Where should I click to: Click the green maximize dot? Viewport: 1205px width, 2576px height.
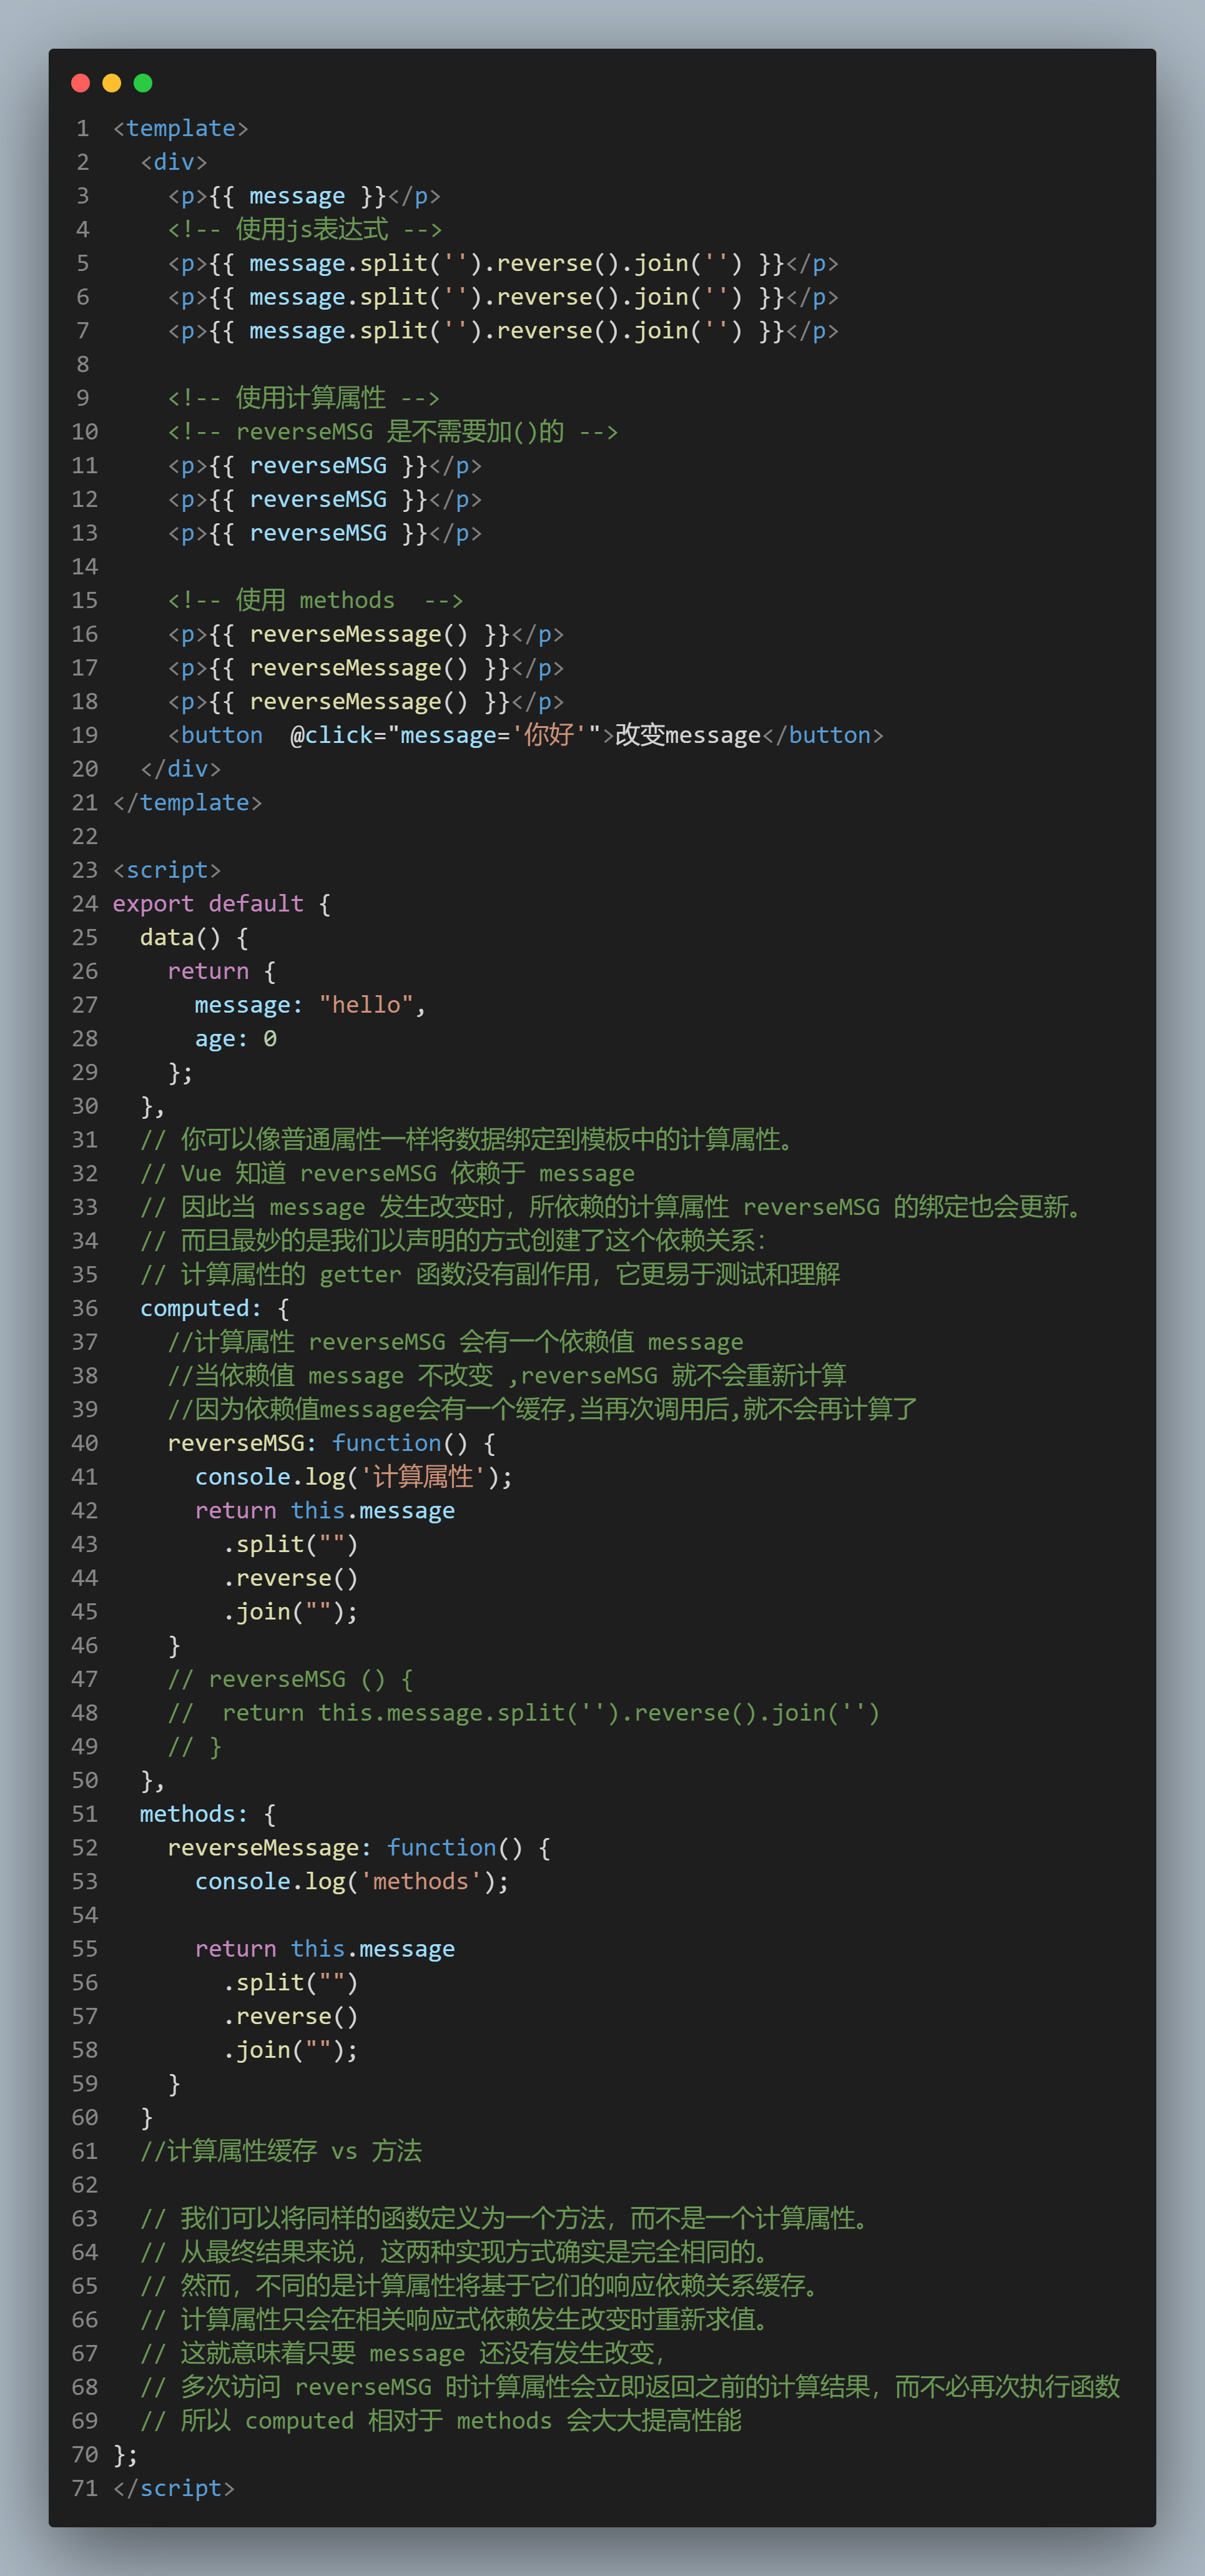coord(143,83)
